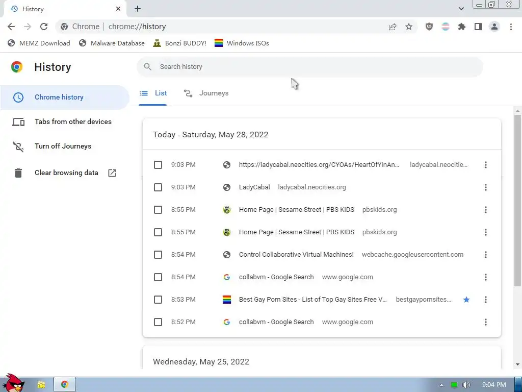
Task: Check the 8:53 PM Best Gay Sites entry
Action: pos(158,300)
